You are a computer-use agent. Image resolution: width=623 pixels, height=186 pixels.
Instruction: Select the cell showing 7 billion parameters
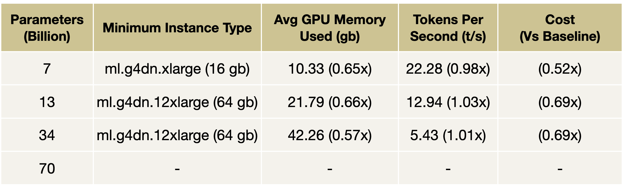point(47,69)
